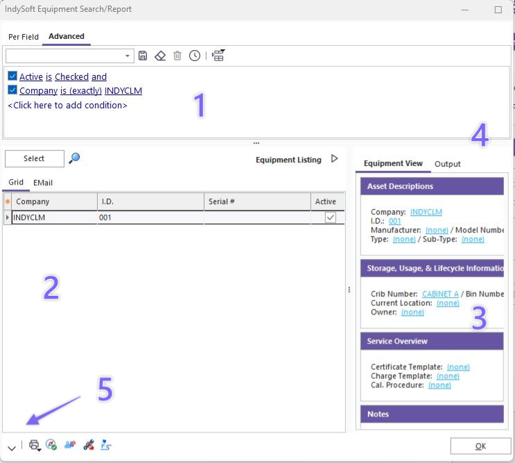Open the Output tab

[x=447, y=164]
